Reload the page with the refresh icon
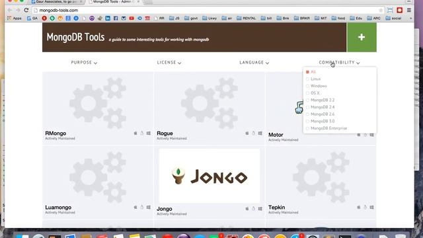 [26, 11]
